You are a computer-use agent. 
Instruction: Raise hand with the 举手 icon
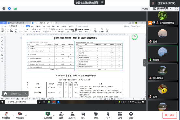[108, 115]
